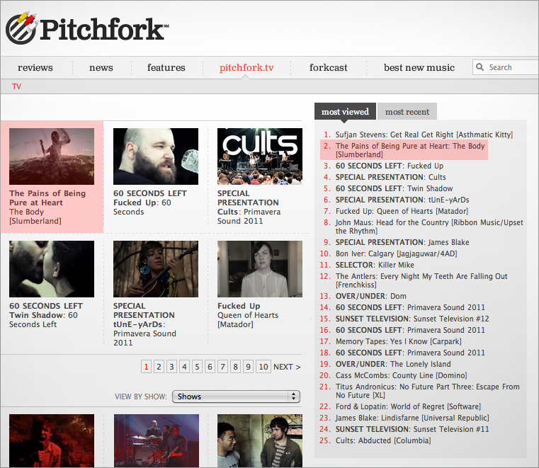Viewport: 539px width, 468px height.
Task: Open the Shows dropdown selector
Action: (x=236, y=396)
